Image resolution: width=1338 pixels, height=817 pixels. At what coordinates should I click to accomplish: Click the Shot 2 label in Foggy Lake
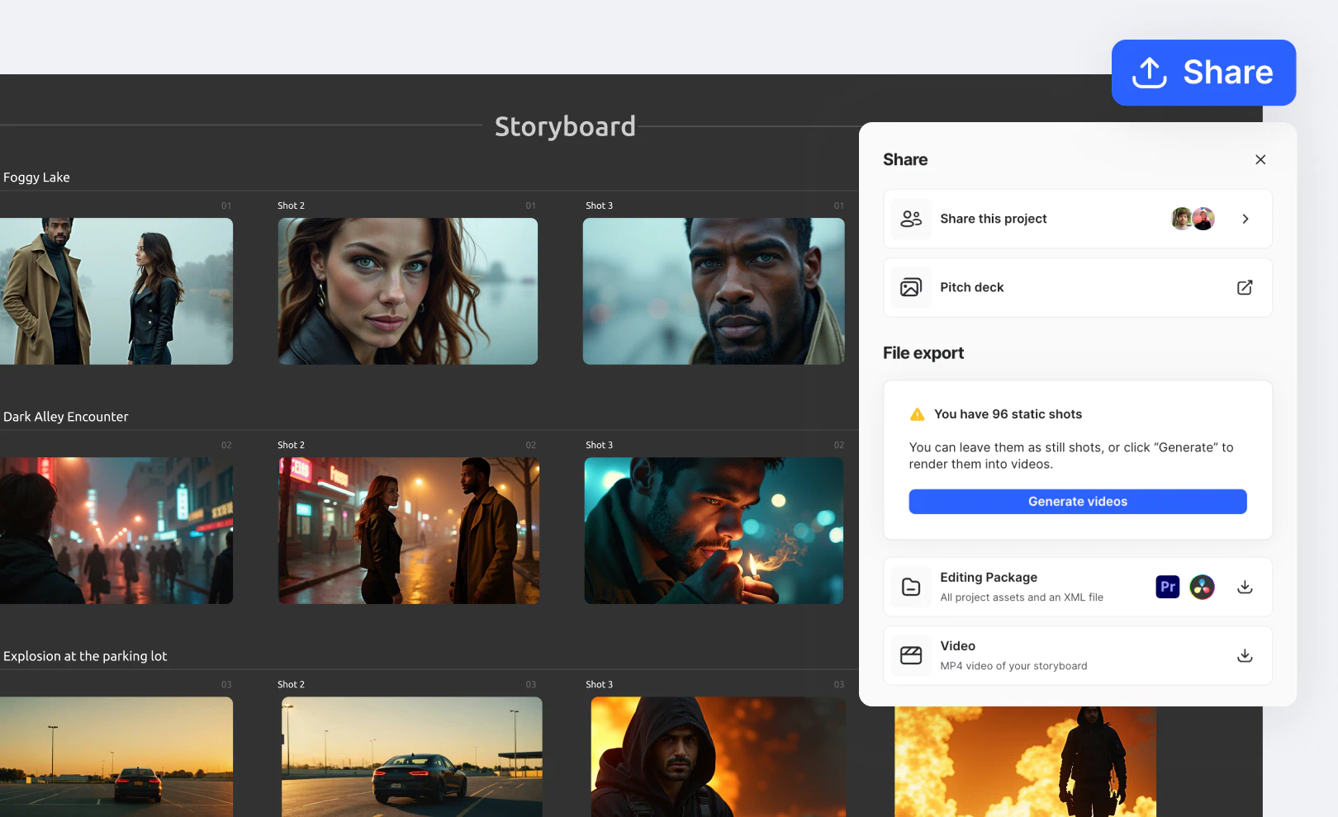[291, 205]
